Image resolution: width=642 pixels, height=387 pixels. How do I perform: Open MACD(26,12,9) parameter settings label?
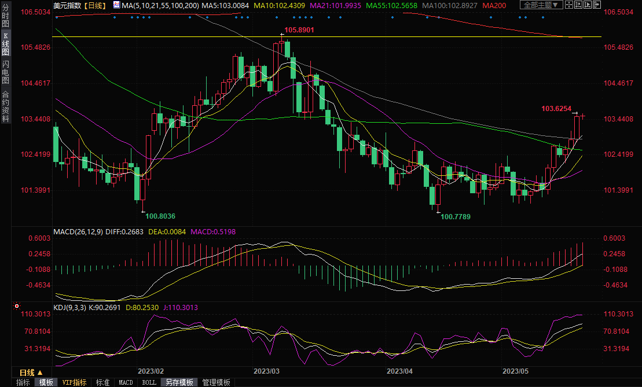click(x=78, y=231)
